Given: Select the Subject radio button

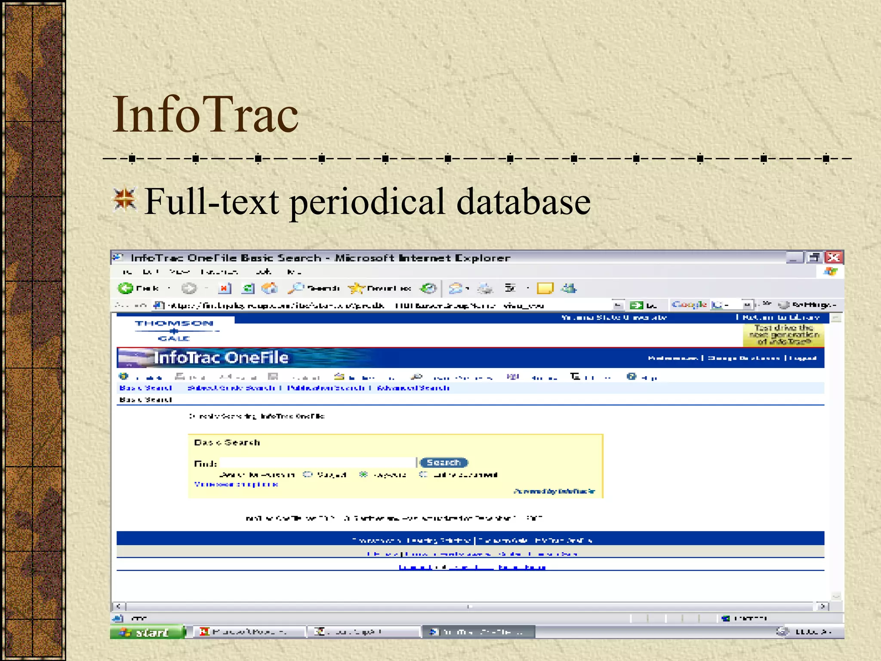Looking at the screenshot, I should pyautogui.click(x=307, y=474).
